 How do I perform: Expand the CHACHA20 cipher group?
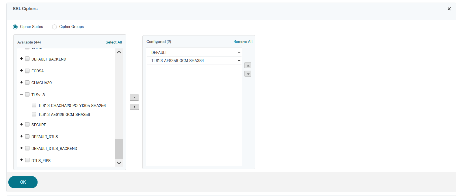click(x=21, y=82)
